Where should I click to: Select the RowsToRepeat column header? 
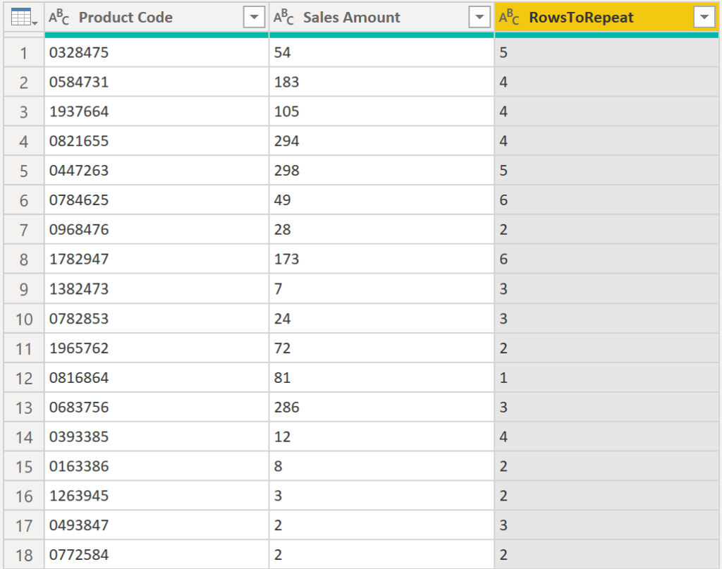pyautogui.click(x=606, y=18)
